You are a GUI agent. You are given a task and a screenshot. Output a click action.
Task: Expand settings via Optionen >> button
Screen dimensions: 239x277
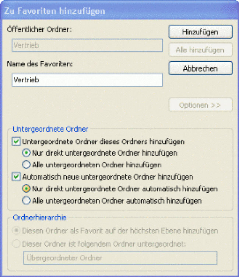pos(200,105)
